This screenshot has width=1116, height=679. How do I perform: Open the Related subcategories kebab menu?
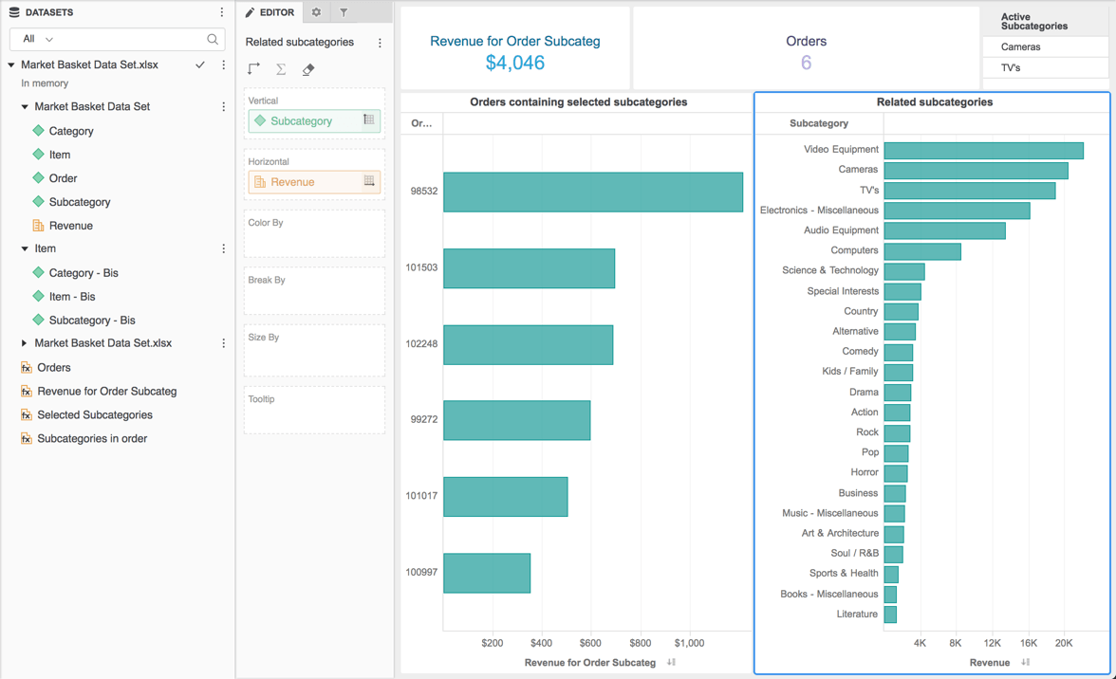coord(380,43)
